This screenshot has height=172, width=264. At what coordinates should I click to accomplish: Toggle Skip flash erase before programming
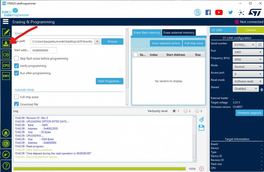point(16,59)
